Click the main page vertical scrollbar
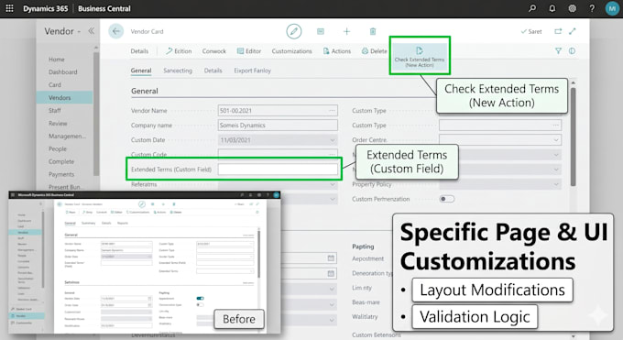The height and width of the screenshot is (340, 623). (573, 137)
